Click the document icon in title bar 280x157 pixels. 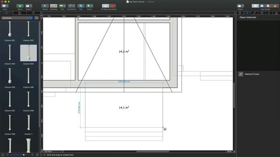point(127,2)
